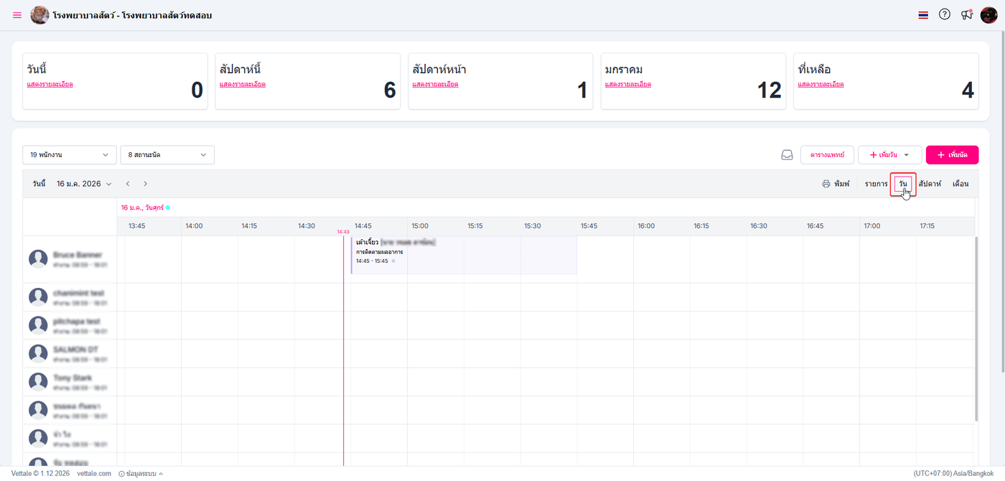
Task: Open the help question-mark icon
Action: (945, 14)
